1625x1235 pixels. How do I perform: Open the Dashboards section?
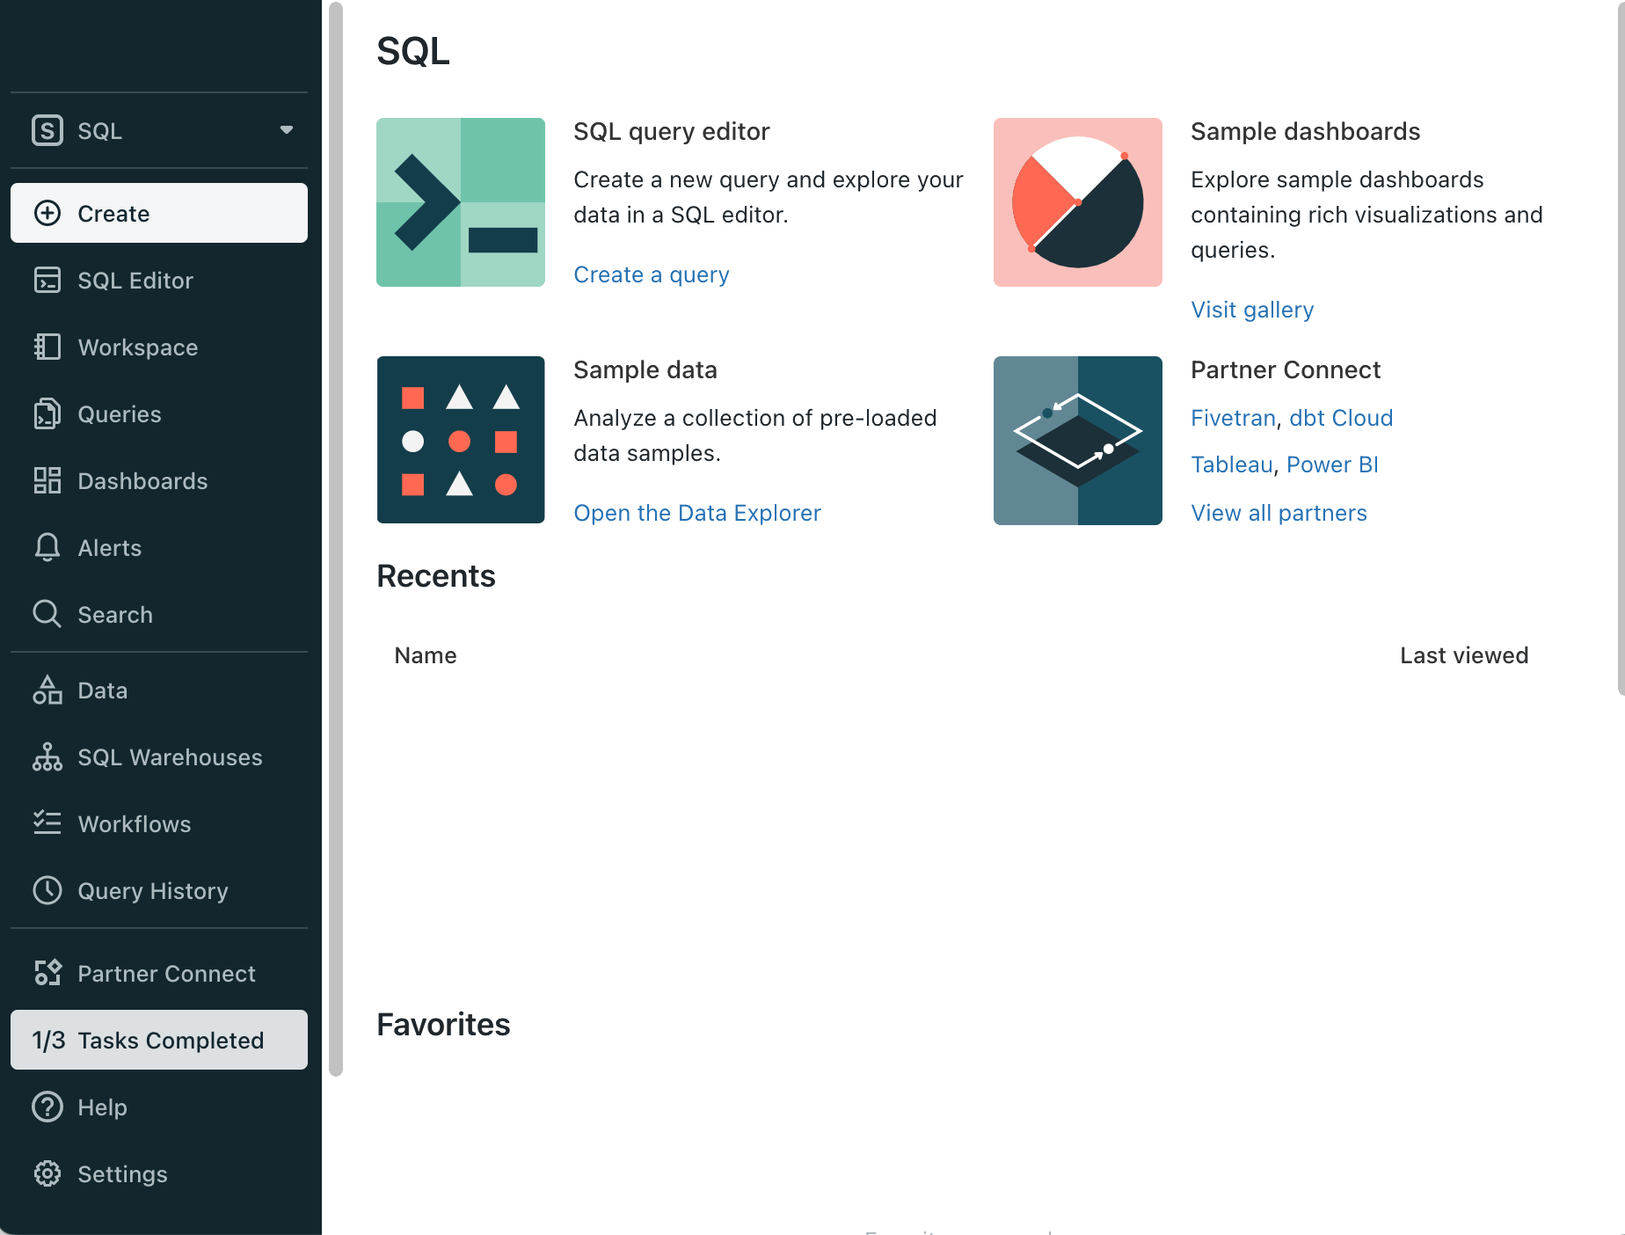pyautogui.click(x=142, y=480)
